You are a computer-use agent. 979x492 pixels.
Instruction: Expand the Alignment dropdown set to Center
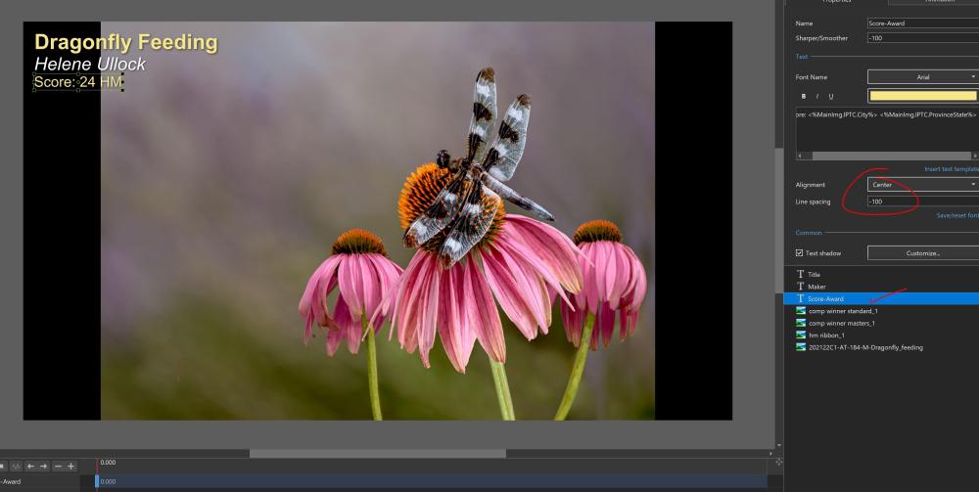(922, 184)
